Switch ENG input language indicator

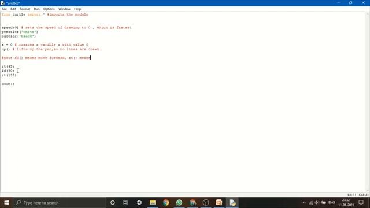tap(331, 203)
